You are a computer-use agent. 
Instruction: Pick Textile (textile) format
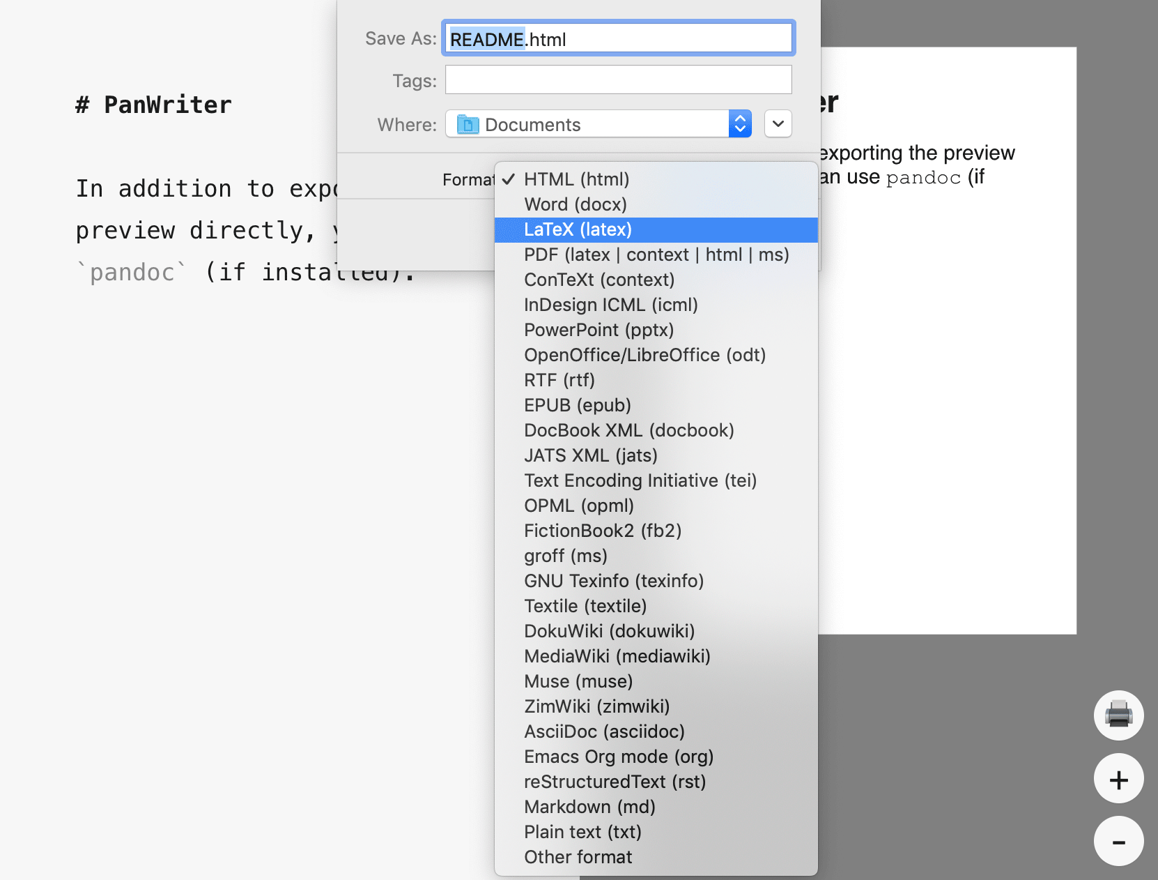[x=656, y=606]
